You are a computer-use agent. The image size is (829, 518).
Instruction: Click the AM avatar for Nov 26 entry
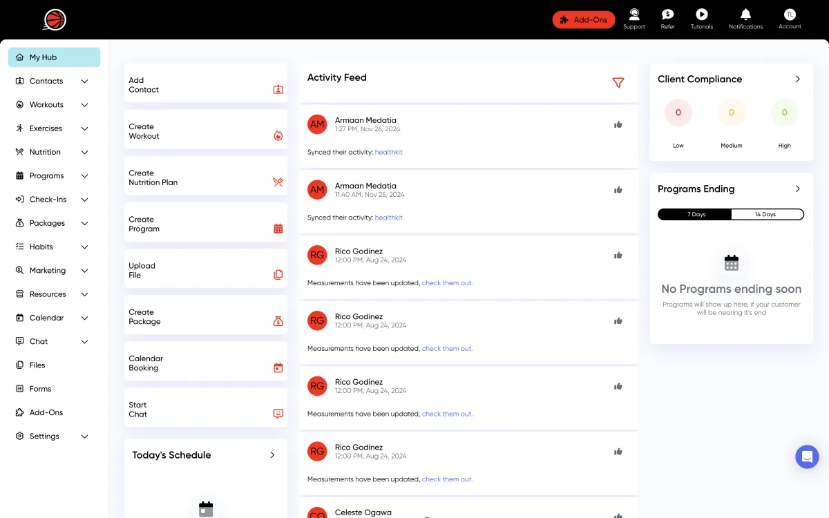click(x=317, y=124)
